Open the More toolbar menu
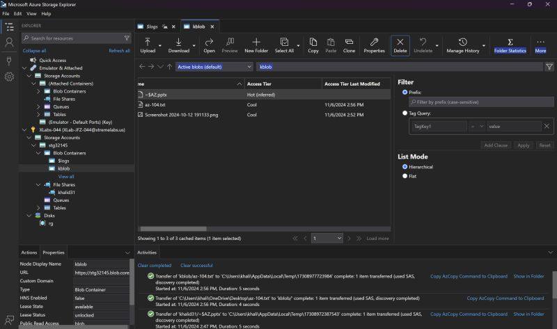 540,45
